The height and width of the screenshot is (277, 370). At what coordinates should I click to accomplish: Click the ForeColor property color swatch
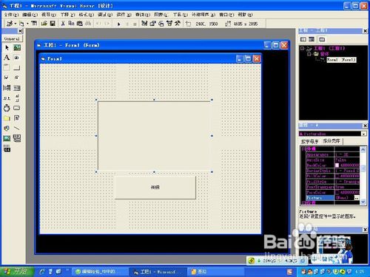[337, 192]
